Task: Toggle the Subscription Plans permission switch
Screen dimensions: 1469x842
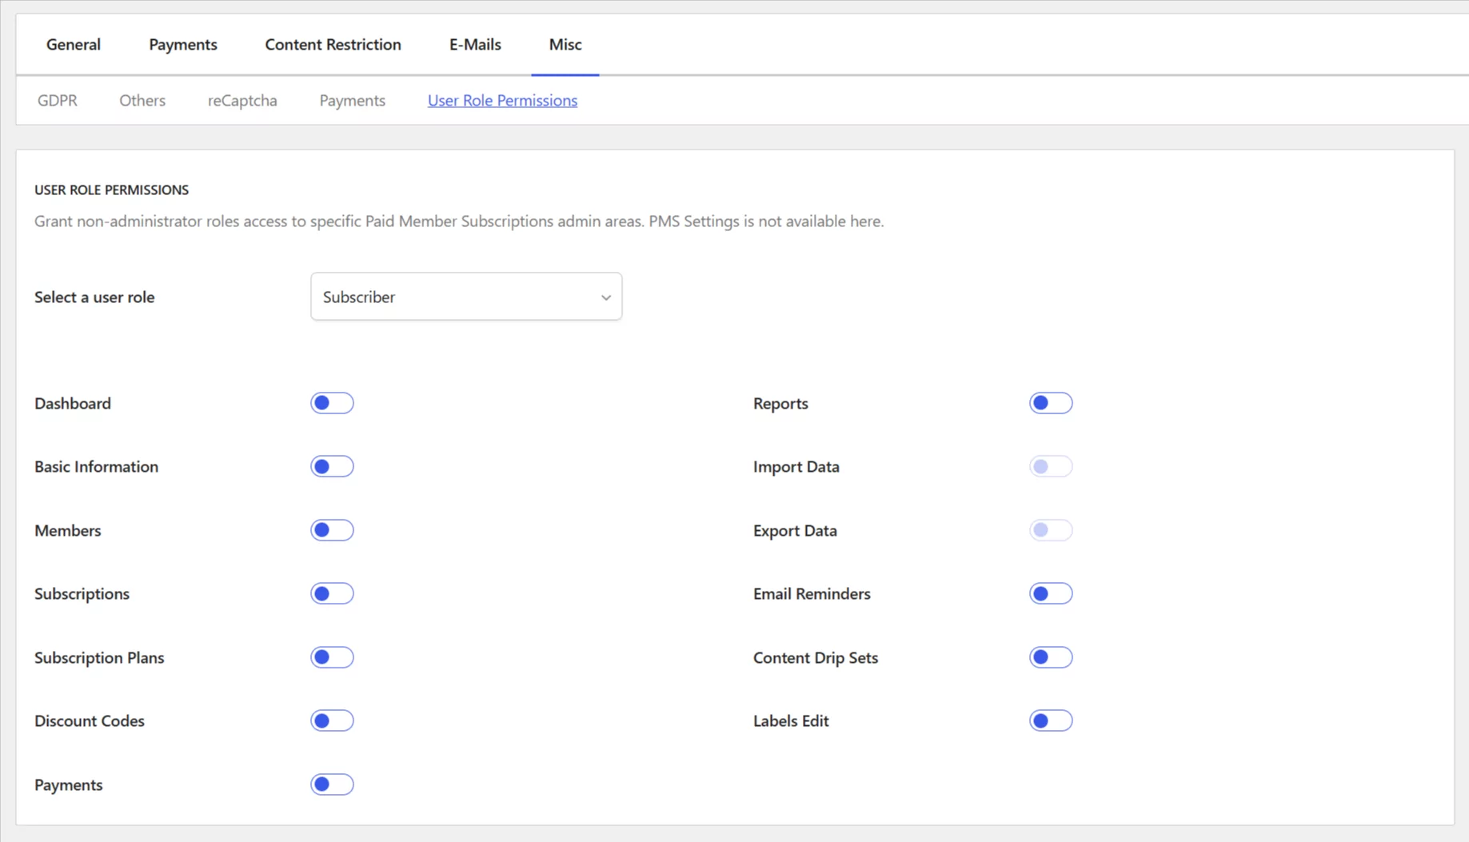Action: point(332,657)
